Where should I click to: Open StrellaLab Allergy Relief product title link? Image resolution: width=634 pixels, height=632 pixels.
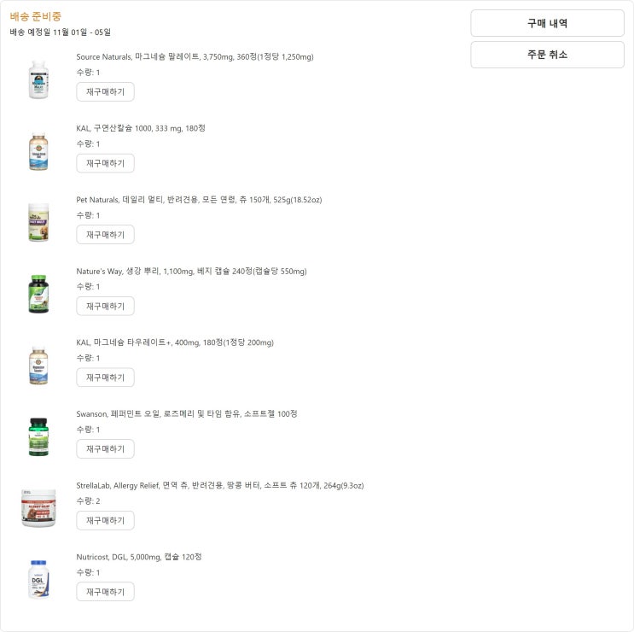219,485
